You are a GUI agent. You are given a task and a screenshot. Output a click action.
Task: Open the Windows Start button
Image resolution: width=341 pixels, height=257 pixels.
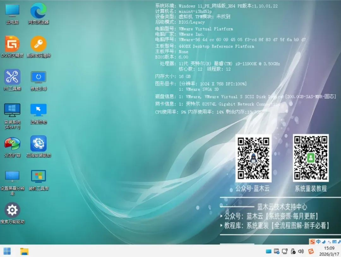tap(7, 251)
